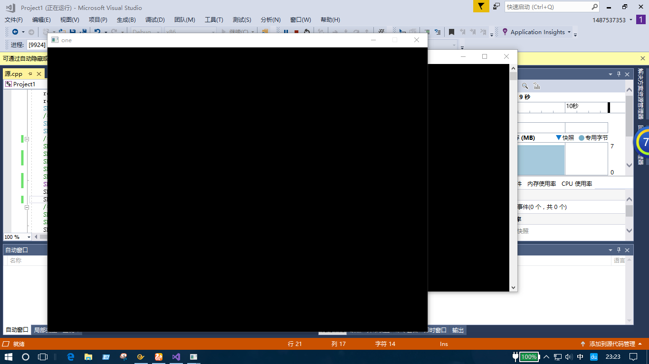Open the Action Center notification icon

pos(633,356)
